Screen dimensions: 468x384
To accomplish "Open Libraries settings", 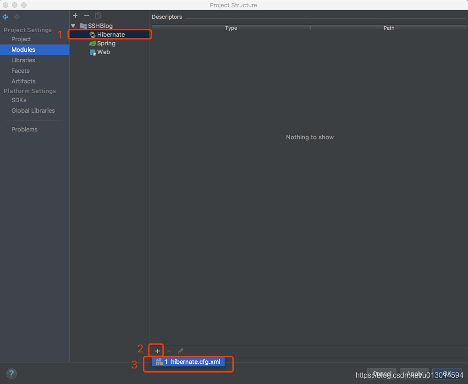I will 23,60.
